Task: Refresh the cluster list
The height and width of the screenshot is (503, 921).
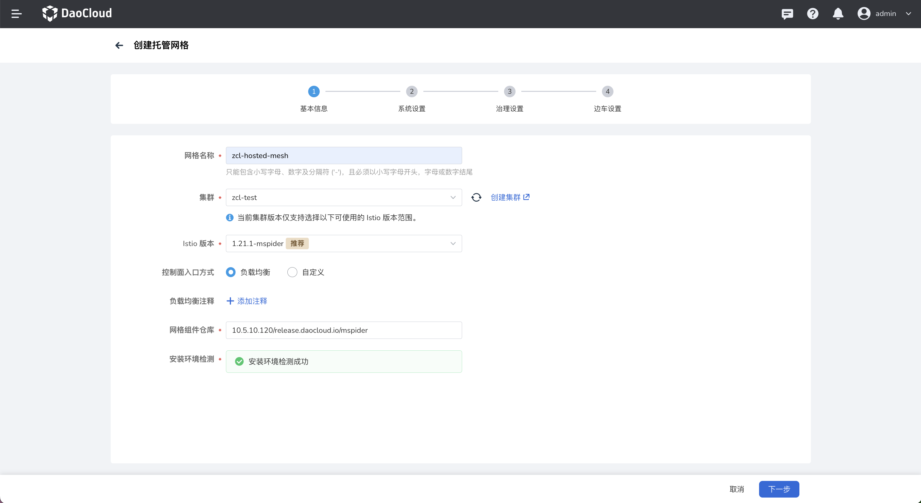Action: pyautogui.click(x=476, y=197)
